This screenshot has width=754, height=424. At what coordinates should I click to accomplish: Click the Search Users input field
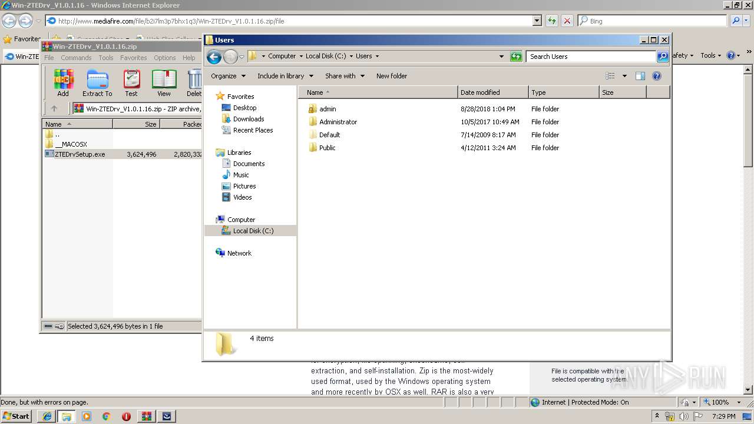pos(591,57)
